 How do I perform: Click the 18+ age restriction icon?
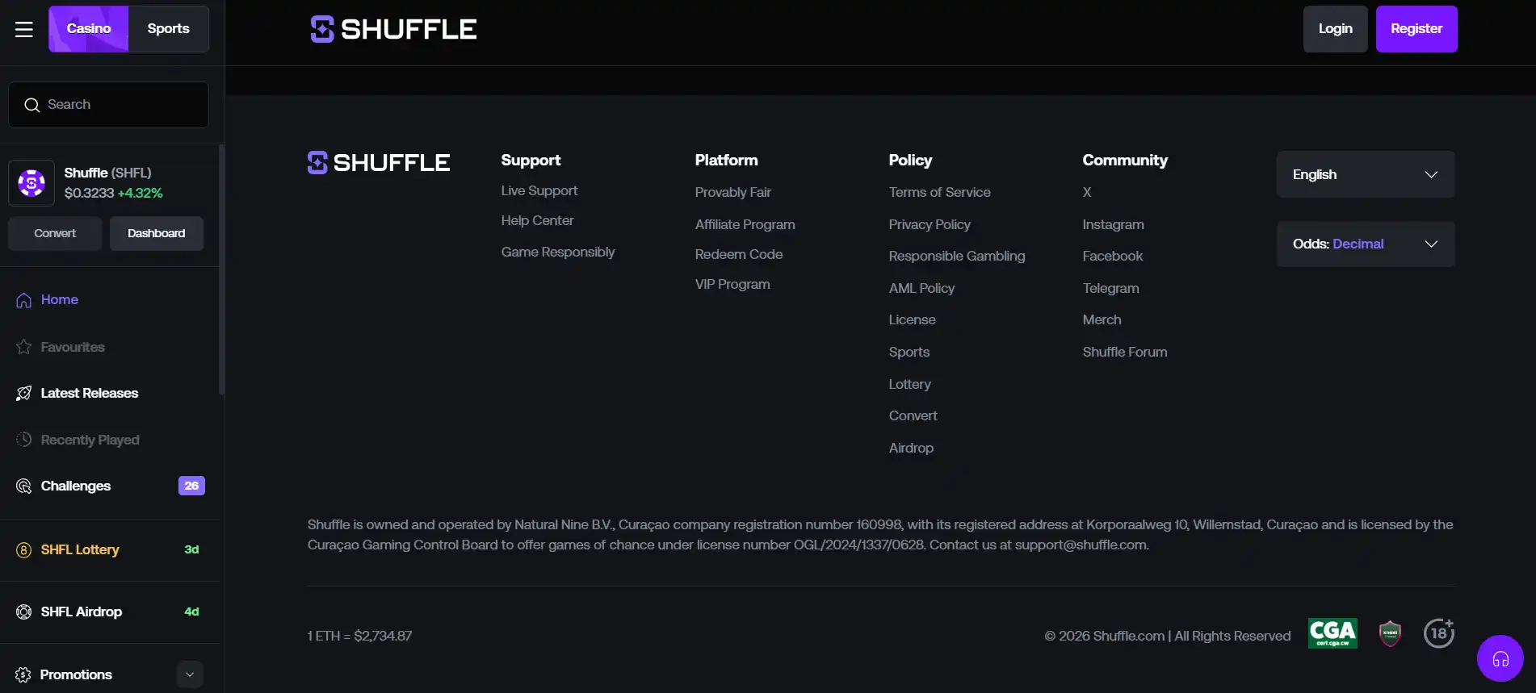point(1438,633)
